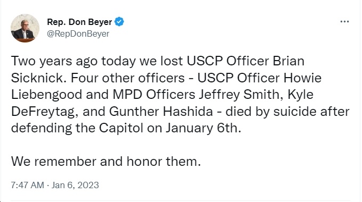Click the "We remember and honor them." line
This screenshot has width=362, height=202.
(106, 161)
